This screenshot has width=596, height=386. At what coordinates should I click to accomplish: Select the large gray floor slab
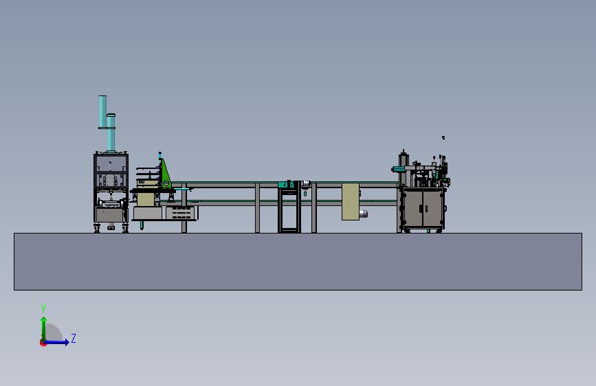coord(298,262)
